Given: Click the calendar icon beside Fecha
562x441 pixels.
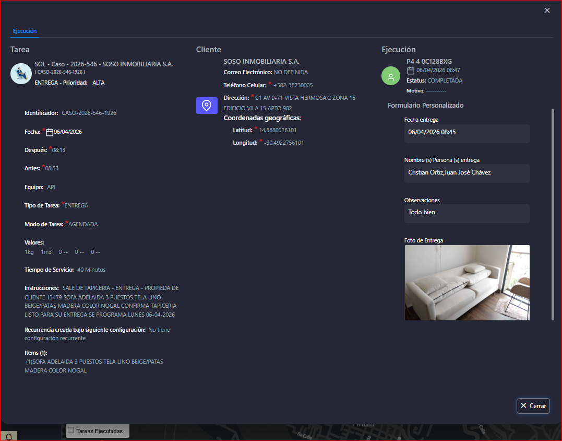Looking at the screenshot, I should point(50,132).
